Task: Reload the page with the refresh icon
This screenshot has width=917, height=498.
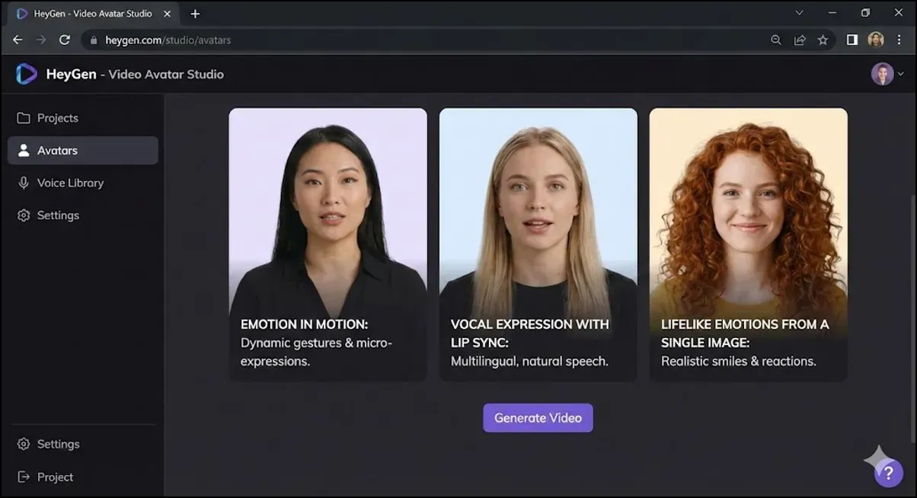Action: [x=65, y=40]
